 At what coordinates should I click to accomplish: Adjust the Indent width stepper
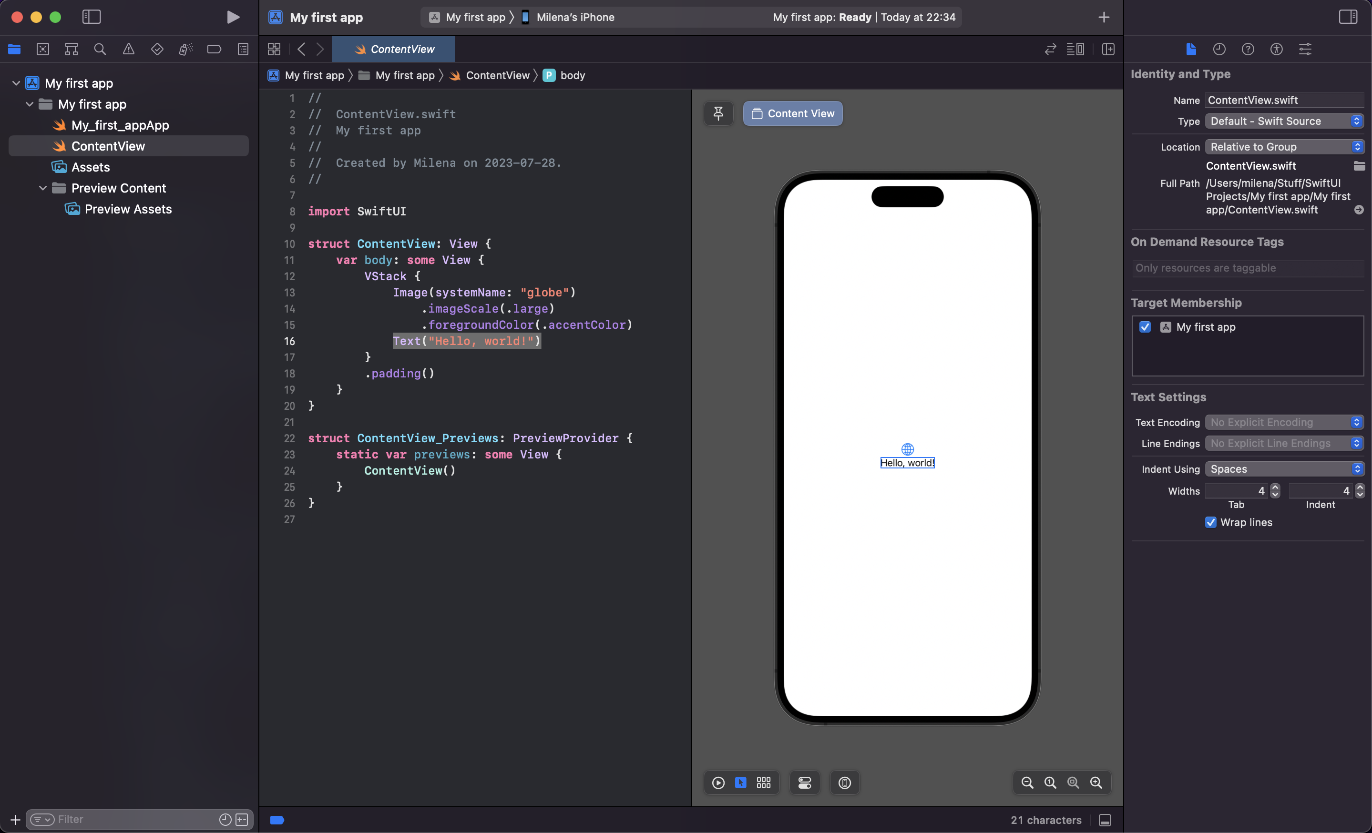[x=1360, y=491]
